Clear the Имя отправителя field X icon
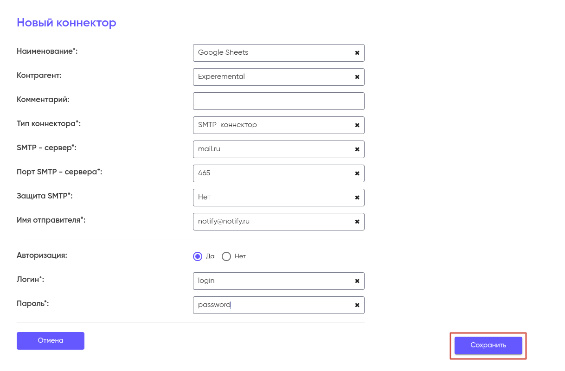This screenshot has width=565, height=371. tap(357, 222)
